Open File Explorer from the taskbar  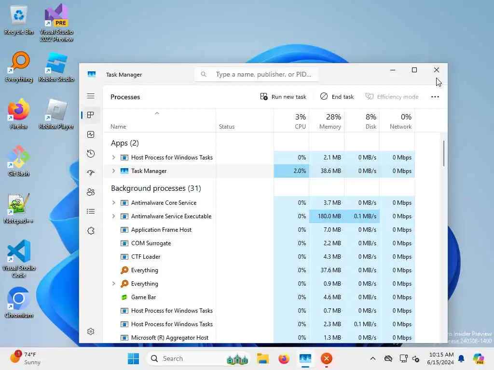[262, 358]
